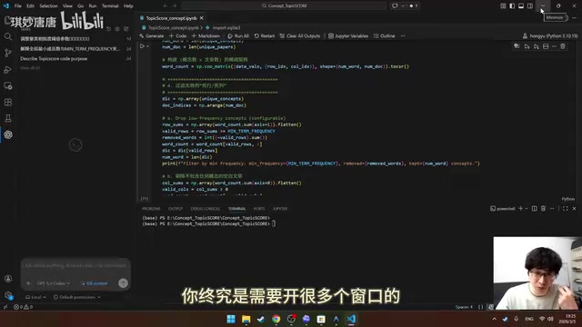Open chat settings gear in sidebar header

pos(117,28)
